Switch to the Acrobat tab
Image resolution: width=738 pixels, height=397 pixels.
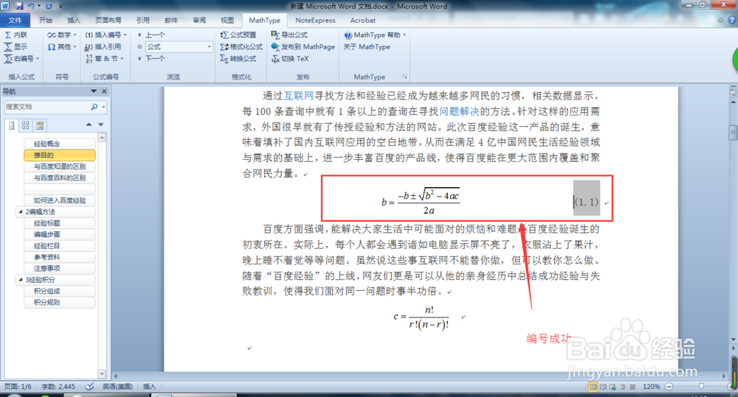point(363,20)
